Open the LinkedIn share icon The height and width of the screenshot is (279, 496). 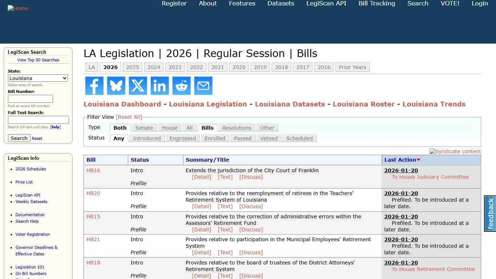(159, 86)
